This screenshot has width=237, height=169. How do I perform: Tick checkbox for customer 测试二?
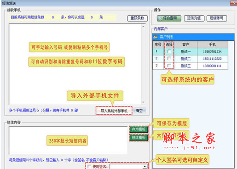[169, 58]
